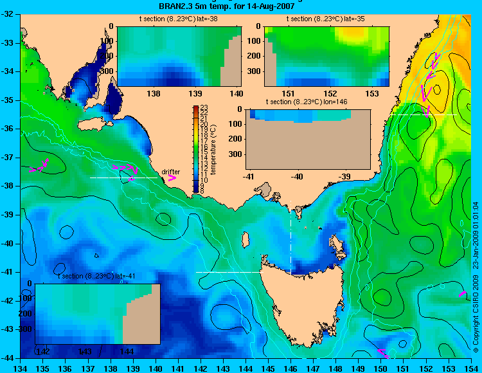482x373 pixels.
Task: Click the 'drifter' legend label
Action: 170,172
